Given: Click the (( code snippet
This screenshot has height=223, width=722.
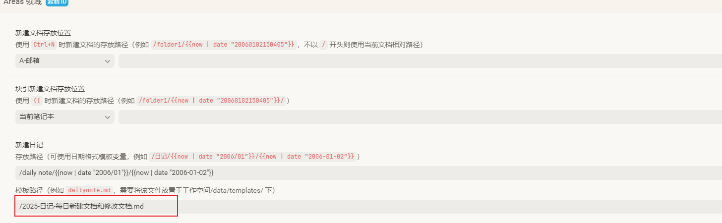Looking at the screenshot, I should tap(37, 101).
